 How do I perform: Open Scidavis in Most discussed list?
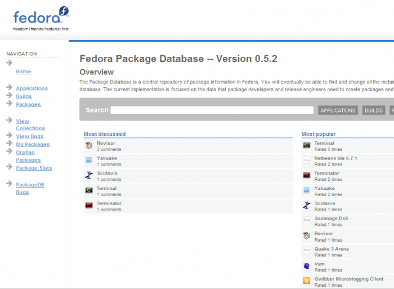[x=108, y=174]
